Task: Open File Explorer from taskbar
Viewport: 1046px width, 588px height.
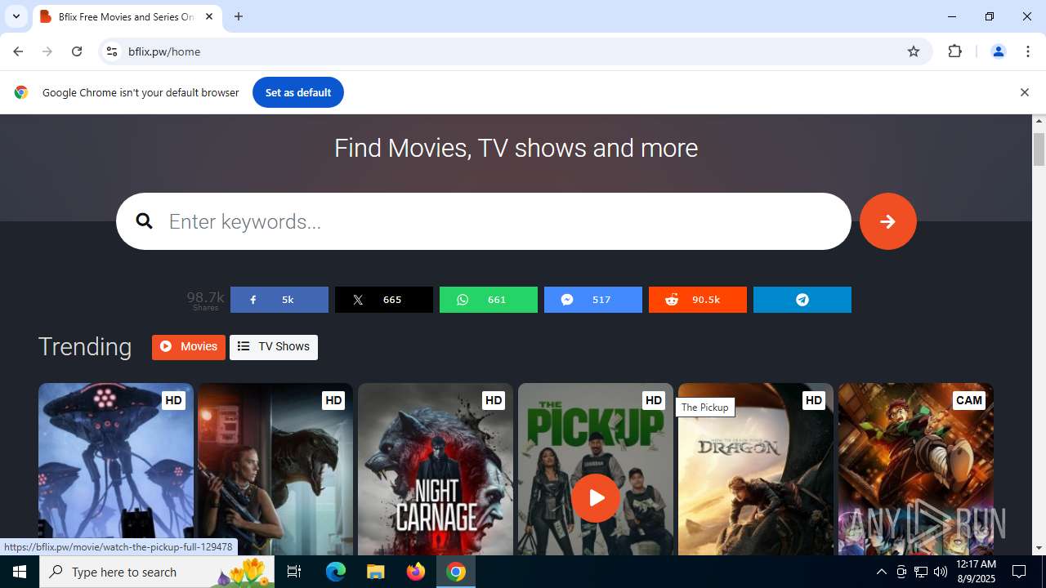Action: click(375, 572)
